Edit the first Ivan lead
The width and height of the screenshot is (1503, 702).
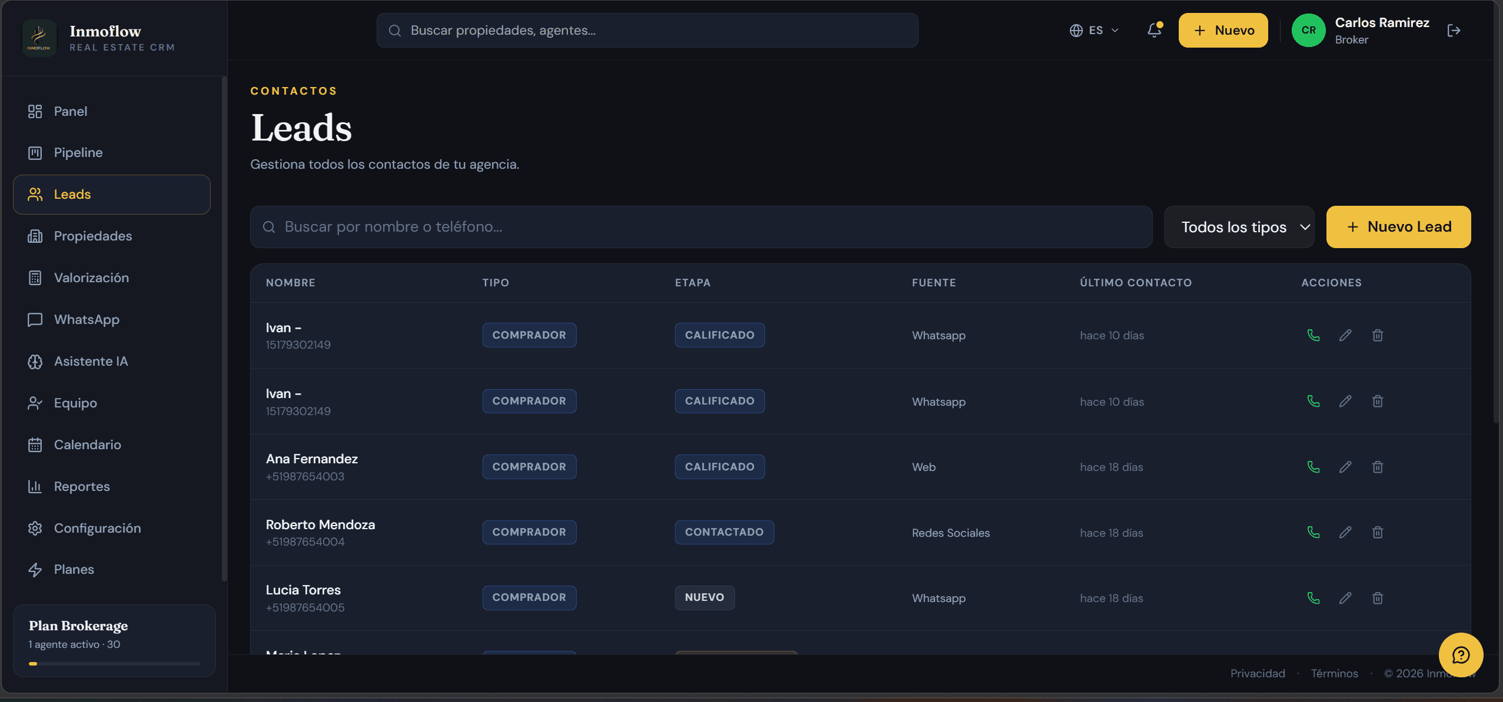pyautogui.click(x=1345, y=335)
